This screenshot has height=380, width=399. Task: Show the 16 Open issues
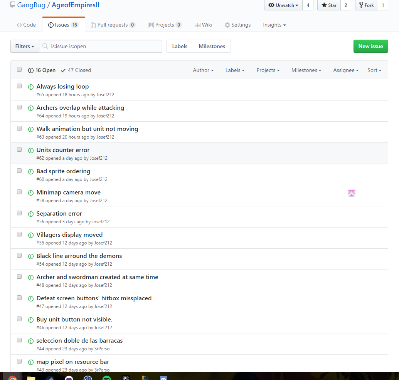tap(42, 70)
